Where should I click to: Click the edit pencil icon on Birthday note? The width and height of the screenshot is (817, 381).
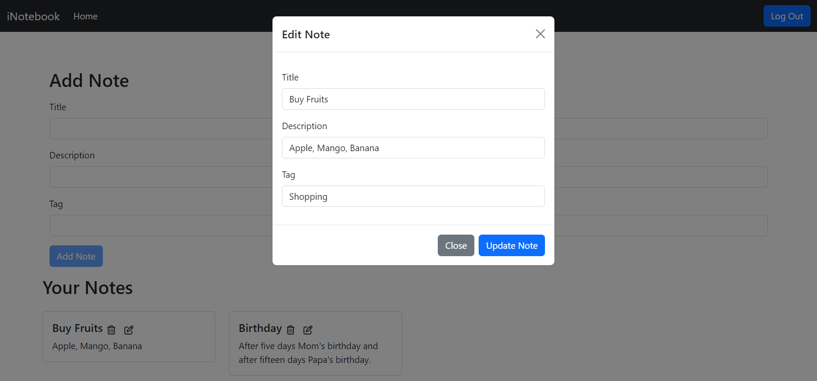point(307,330)
